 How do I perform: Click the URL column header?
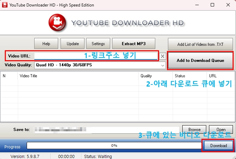point(221,76)
